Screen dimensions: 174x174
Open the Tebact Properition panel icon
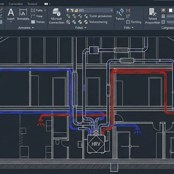pyautogui.click(x=152, y=12)
